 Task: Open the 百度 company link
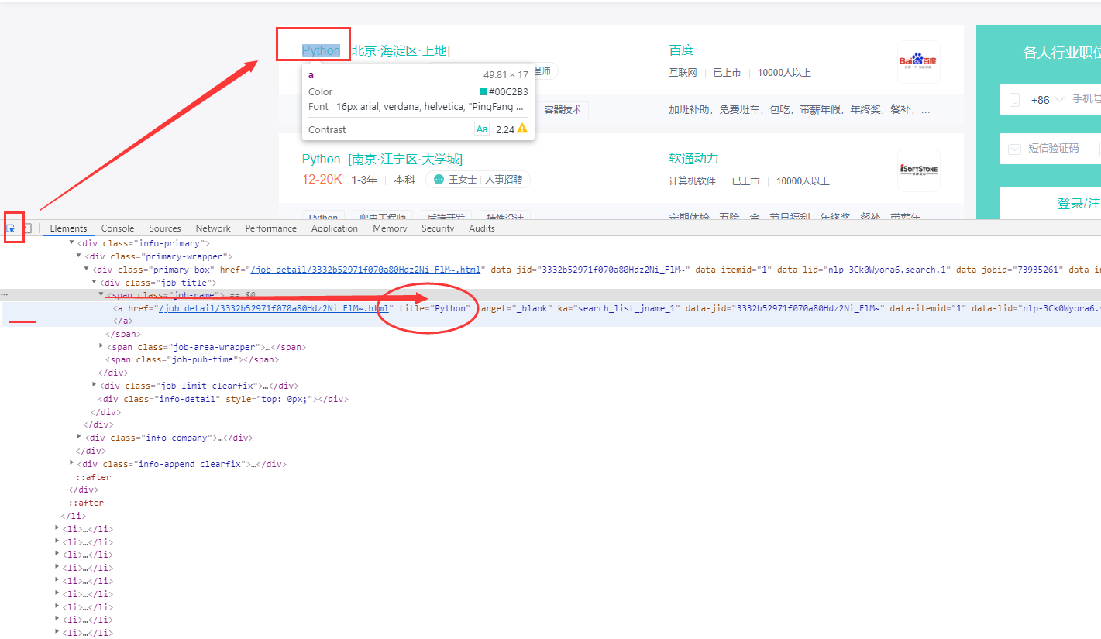pos(682,50)
